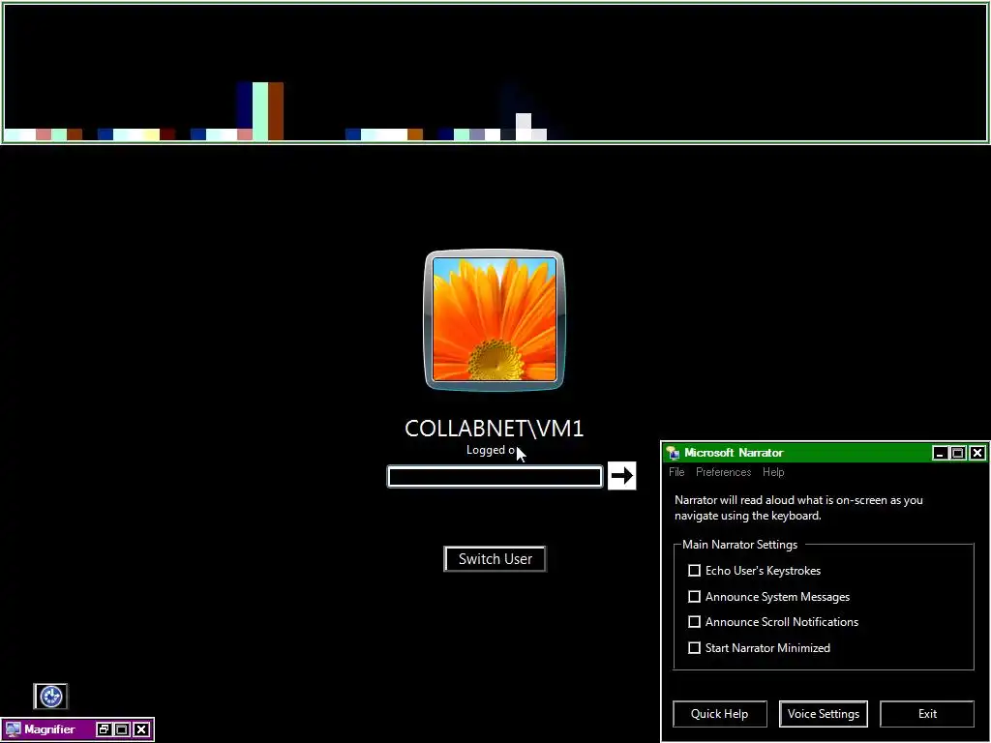
Task: Open the Narrator File menu
Action: (676, 472)
